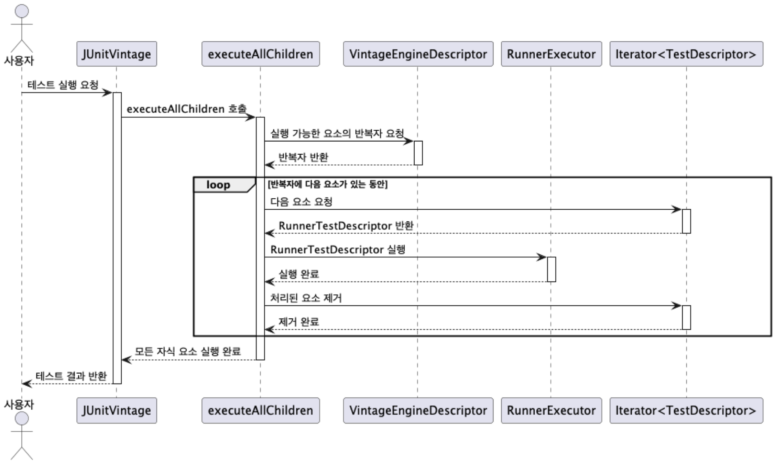Click the 'RunnerTestDescriptor 반환' return message
This screenshot has height=464, width=775.
click(346, 226)
